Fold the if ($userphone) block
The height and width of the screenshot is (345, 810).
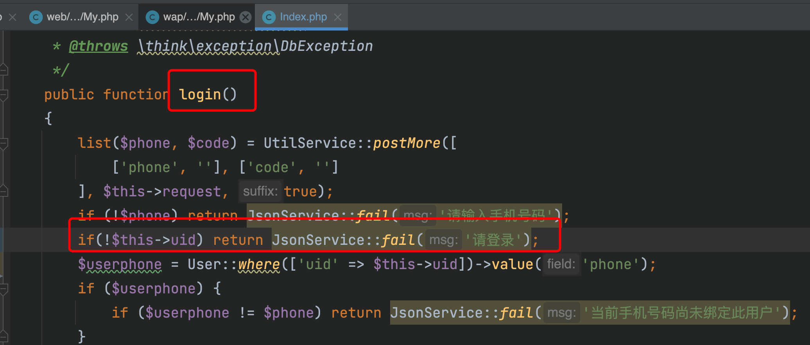tap(4, 289)
